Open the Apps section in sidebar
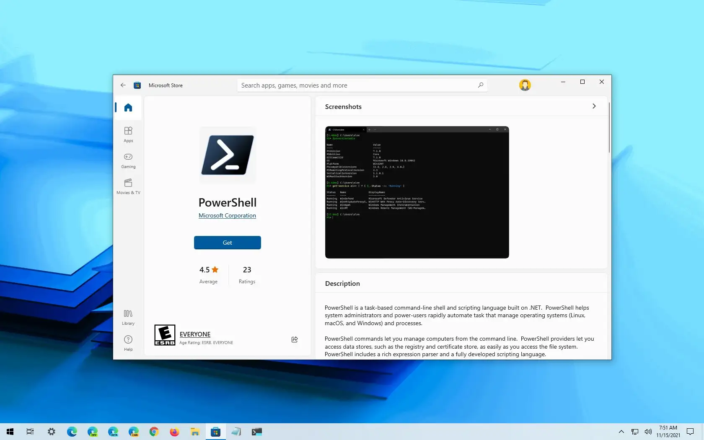The height and width of the screenshot is (440, 704). [x=128, y=134]
